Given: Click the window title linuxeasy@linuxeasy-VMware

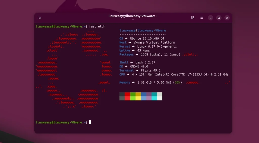Looking at the screenshot, I should pyautogui.click(x=133, y=16).
